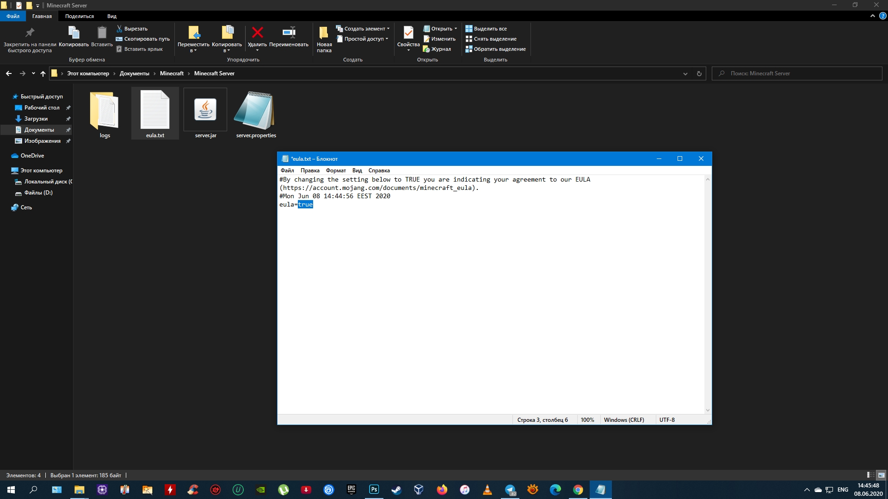Open the Файл tab in Explorer
The width and height of the screenshot is (888, 499).
(x=13, y=16)
